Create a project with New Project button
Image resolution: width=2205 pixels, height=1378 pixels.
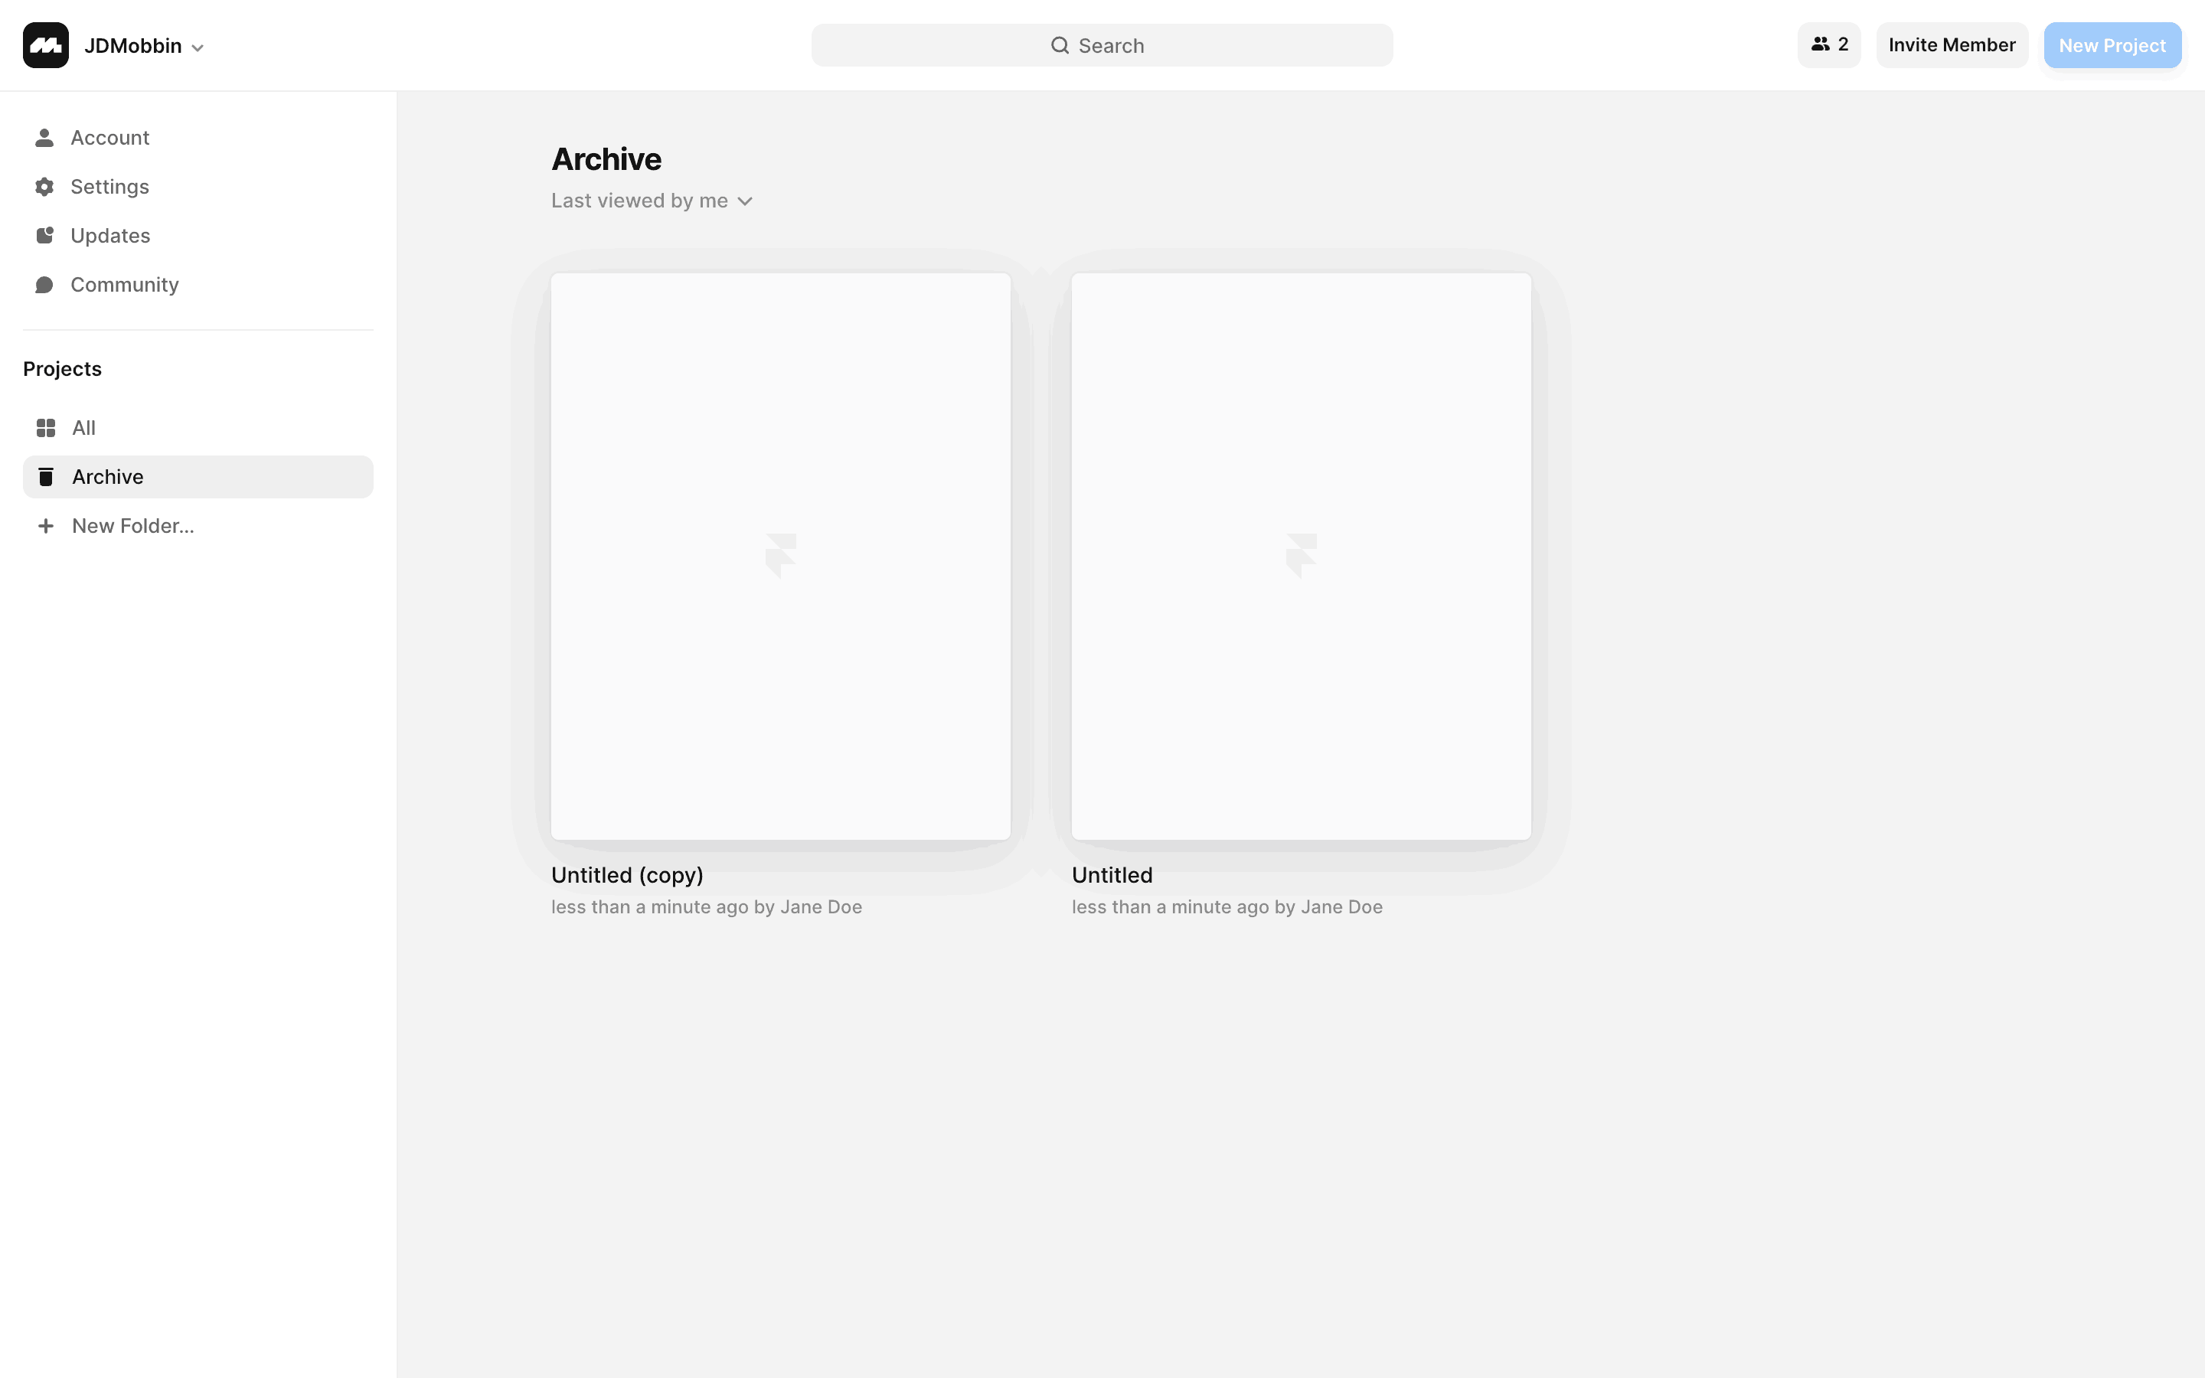coord(2112,44)
